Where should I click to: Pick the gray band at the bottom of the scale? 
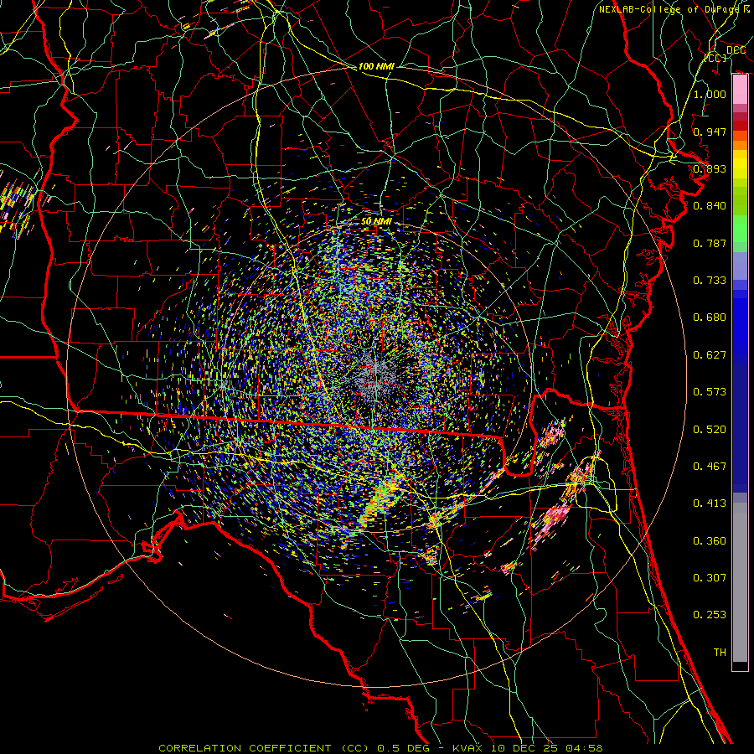click(x=740, y=582)
